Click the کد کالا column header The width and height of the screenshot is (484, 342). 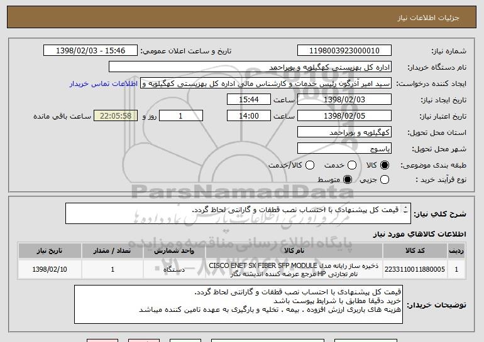[x=415, y=251]
